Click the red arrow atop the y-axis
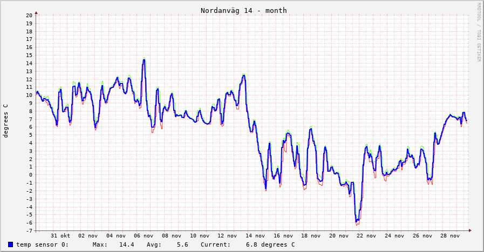Image resolution: width=484 pixels, height=252 pixels. (x=37, y=11)
